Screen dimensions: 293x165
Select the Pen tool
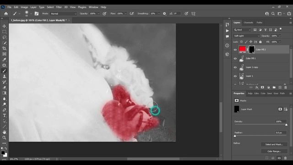click(4, 110)
